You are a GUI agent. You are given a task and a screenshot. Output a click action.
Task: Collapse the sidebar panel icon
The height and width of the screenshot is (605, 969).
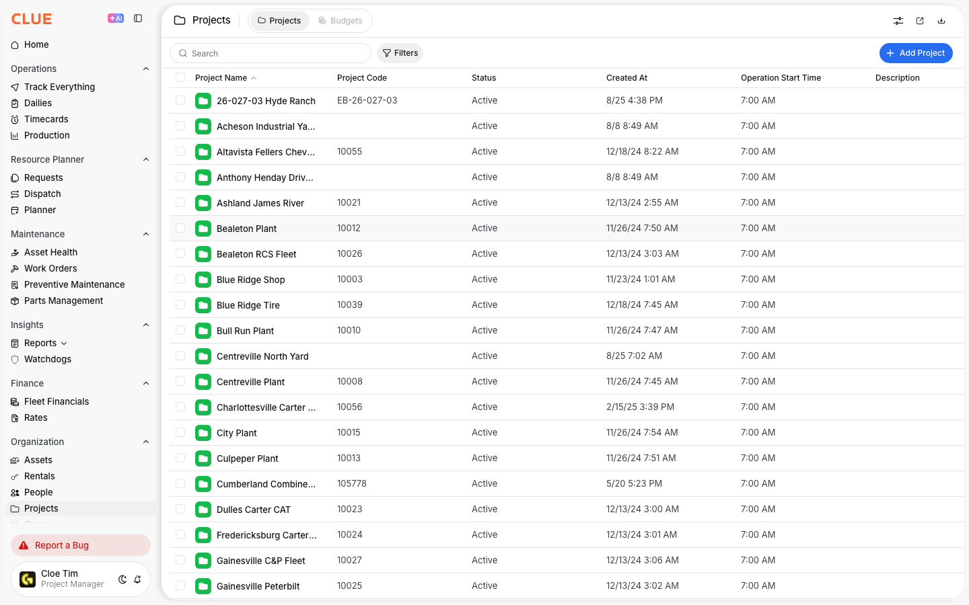138,18
